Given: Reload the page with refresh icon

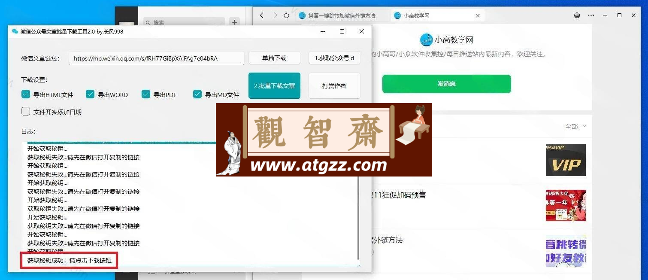Looking at the screenshot, I should click(x=287, y=15).
